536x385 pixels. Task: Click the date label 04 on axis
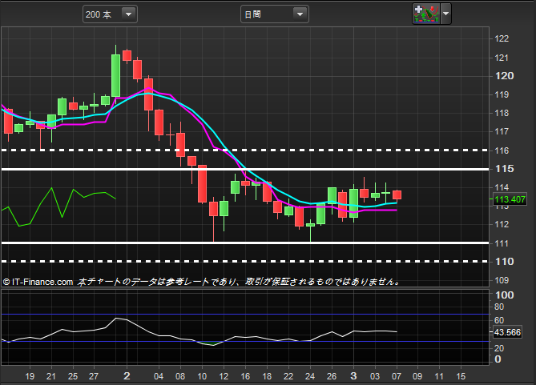tap(159, 376)
